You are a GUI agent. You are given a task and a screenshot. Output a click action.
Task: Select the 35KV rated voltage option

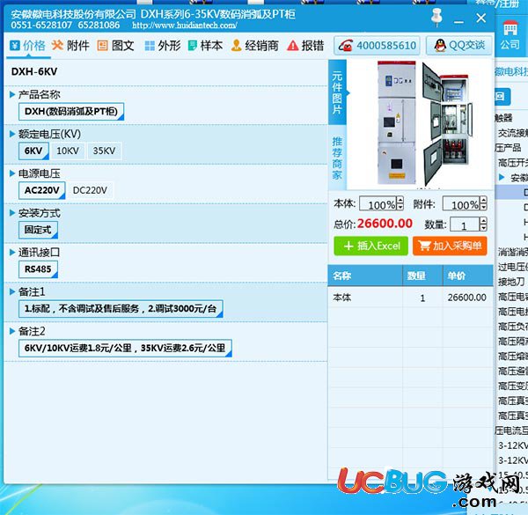[105, 151]
